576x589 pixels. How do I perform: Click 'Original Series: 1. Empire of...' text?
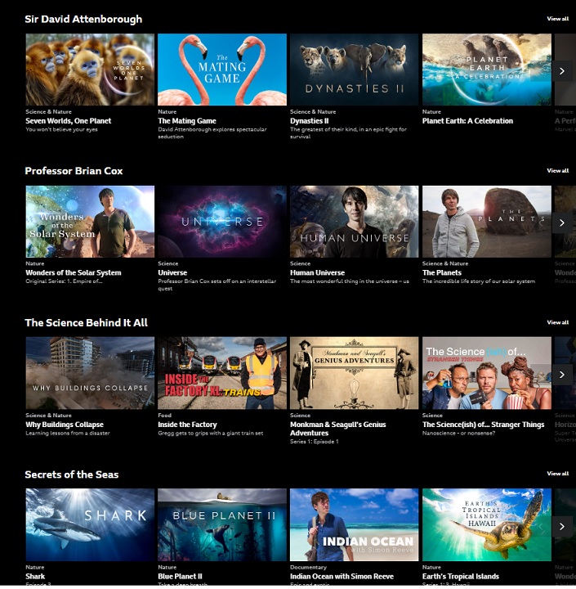[x=64, y=281]
